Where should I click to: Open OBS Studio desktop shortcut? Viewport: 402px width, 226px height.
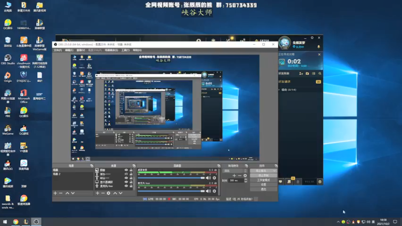pyautogui.click(x=8, y=60)
